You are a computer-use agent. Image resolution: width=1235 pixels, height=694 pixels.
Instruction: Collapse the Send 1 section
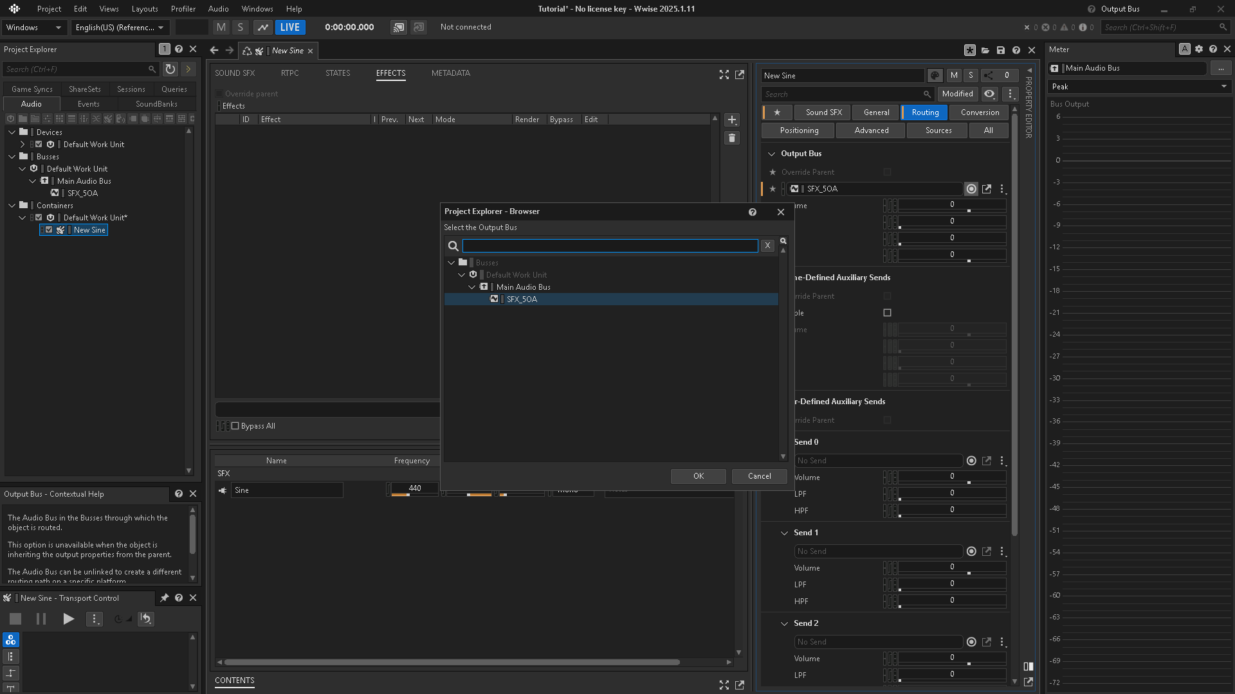click(785, 533)
